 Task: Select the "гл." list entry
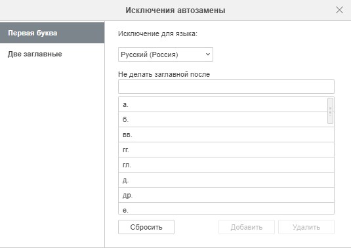tap(226, 165)
